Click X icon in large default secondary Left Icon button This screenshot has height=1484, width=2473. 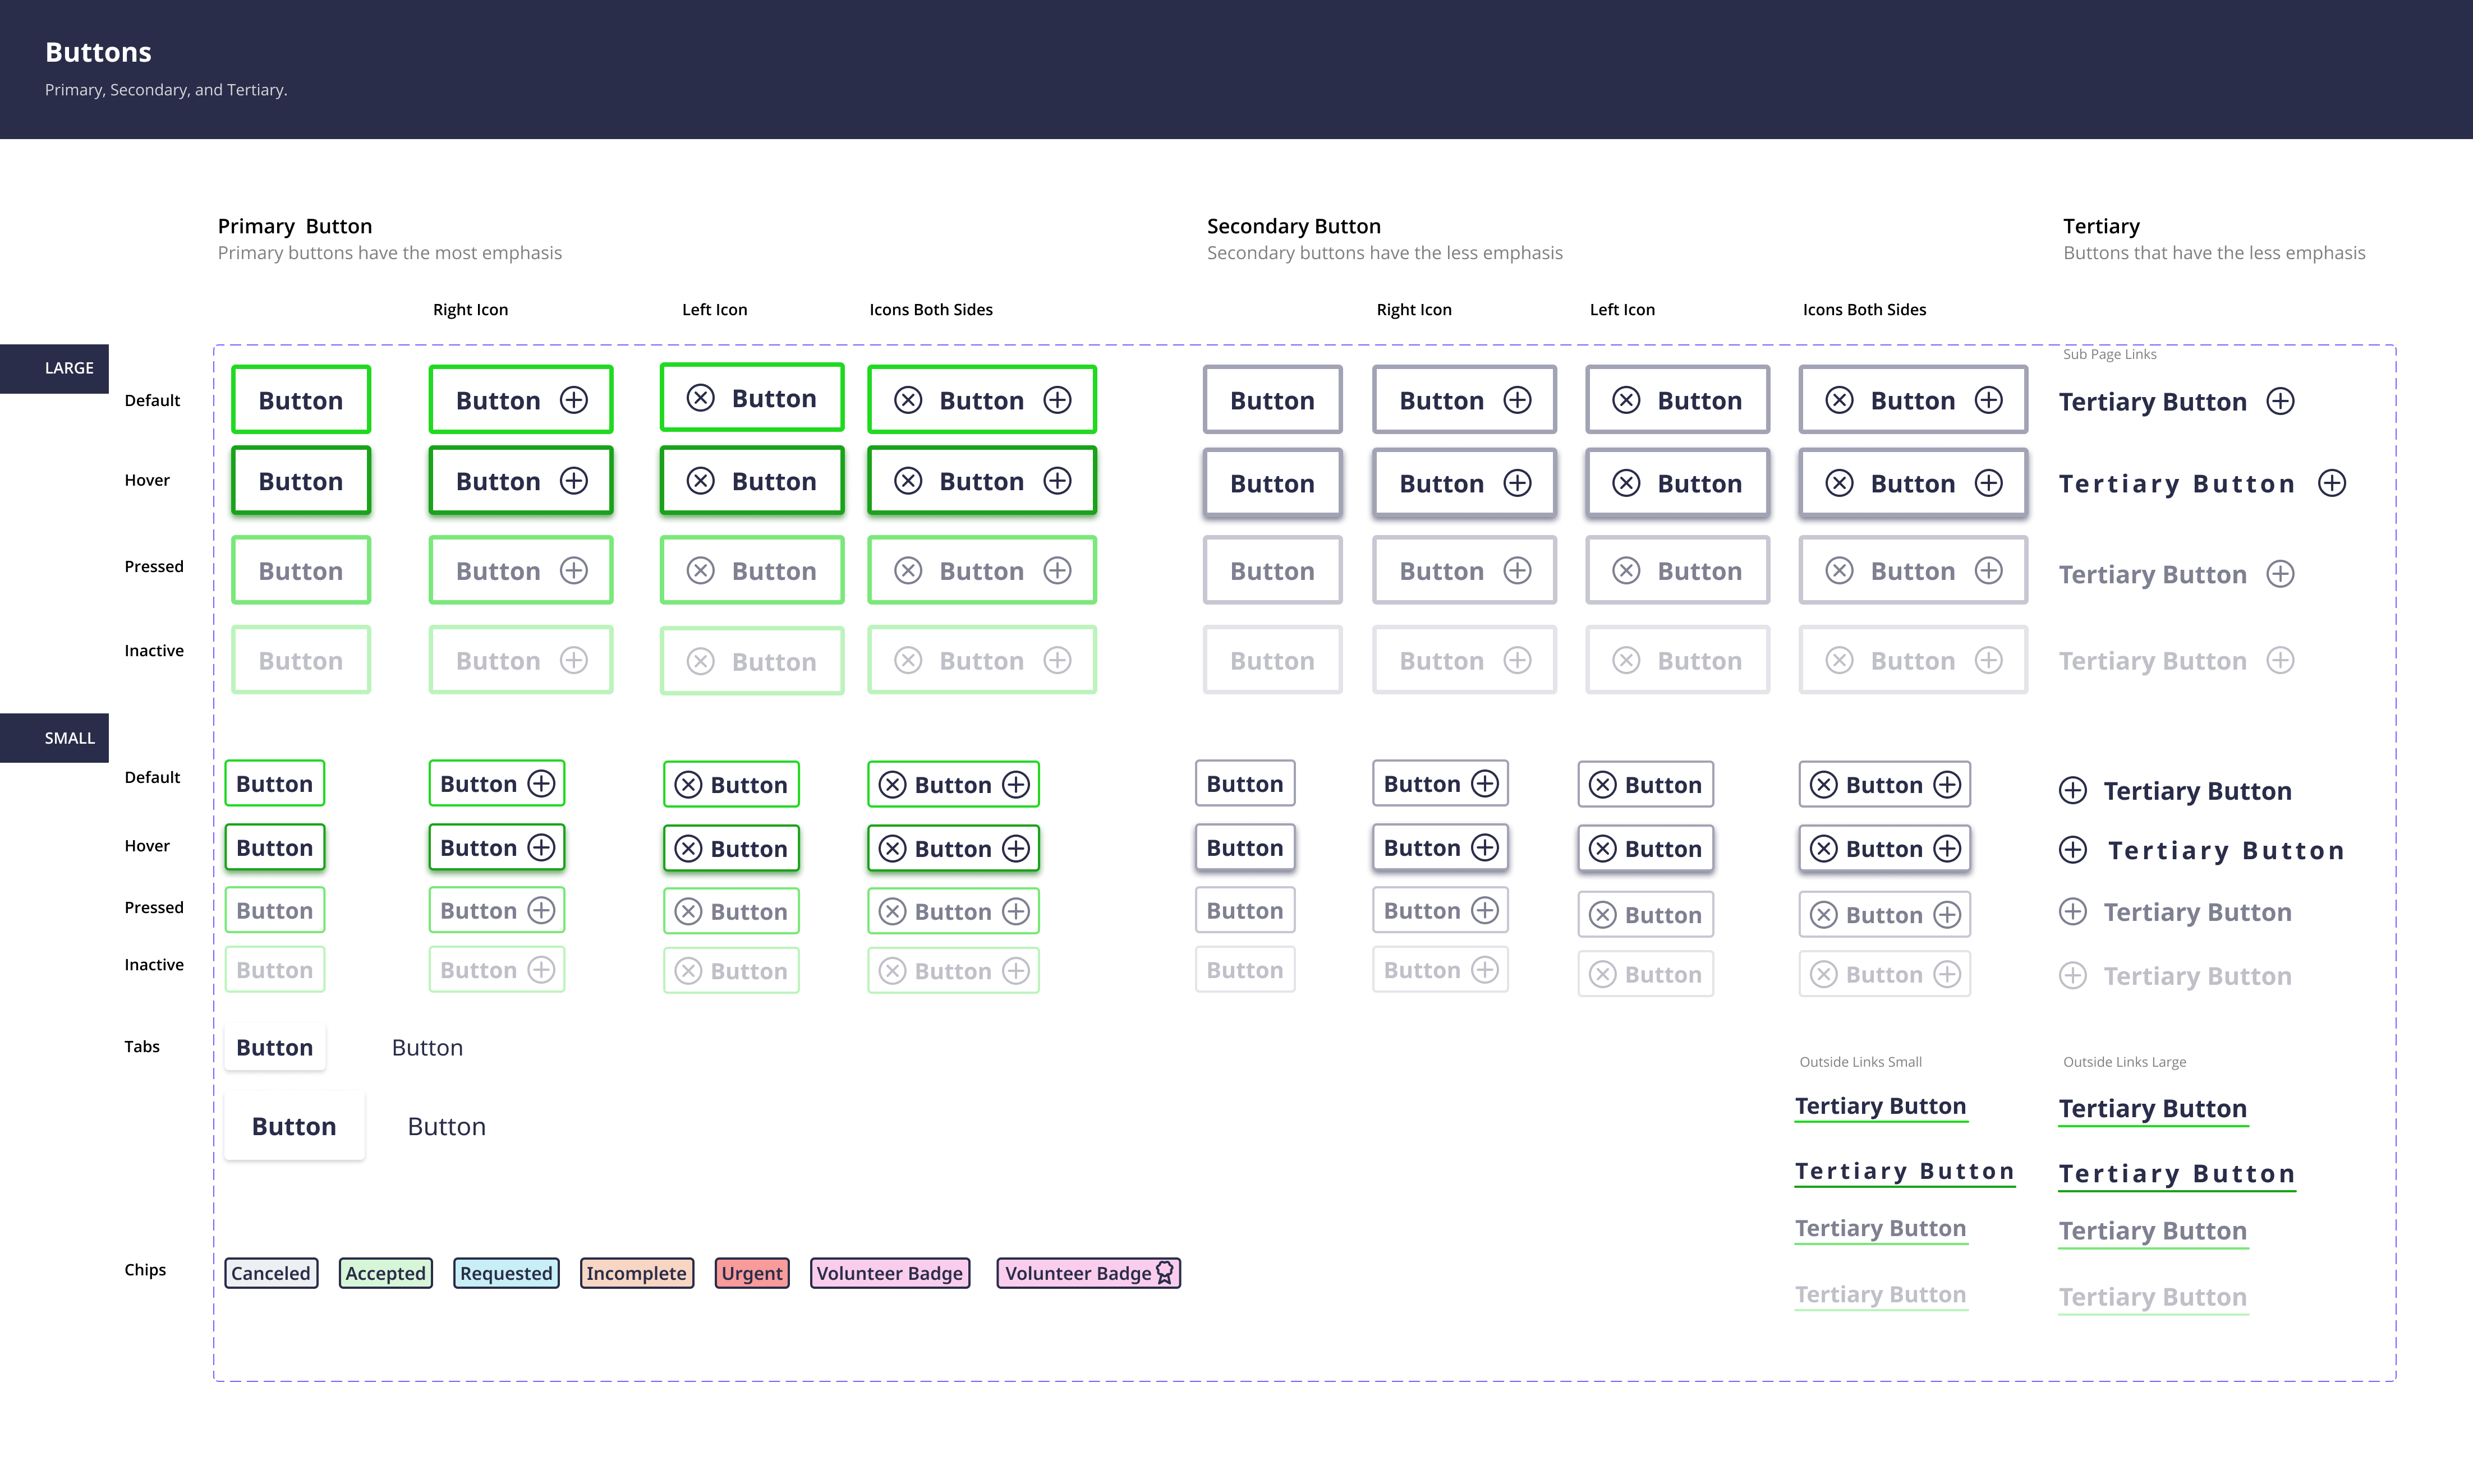(x=1626, y=400)
